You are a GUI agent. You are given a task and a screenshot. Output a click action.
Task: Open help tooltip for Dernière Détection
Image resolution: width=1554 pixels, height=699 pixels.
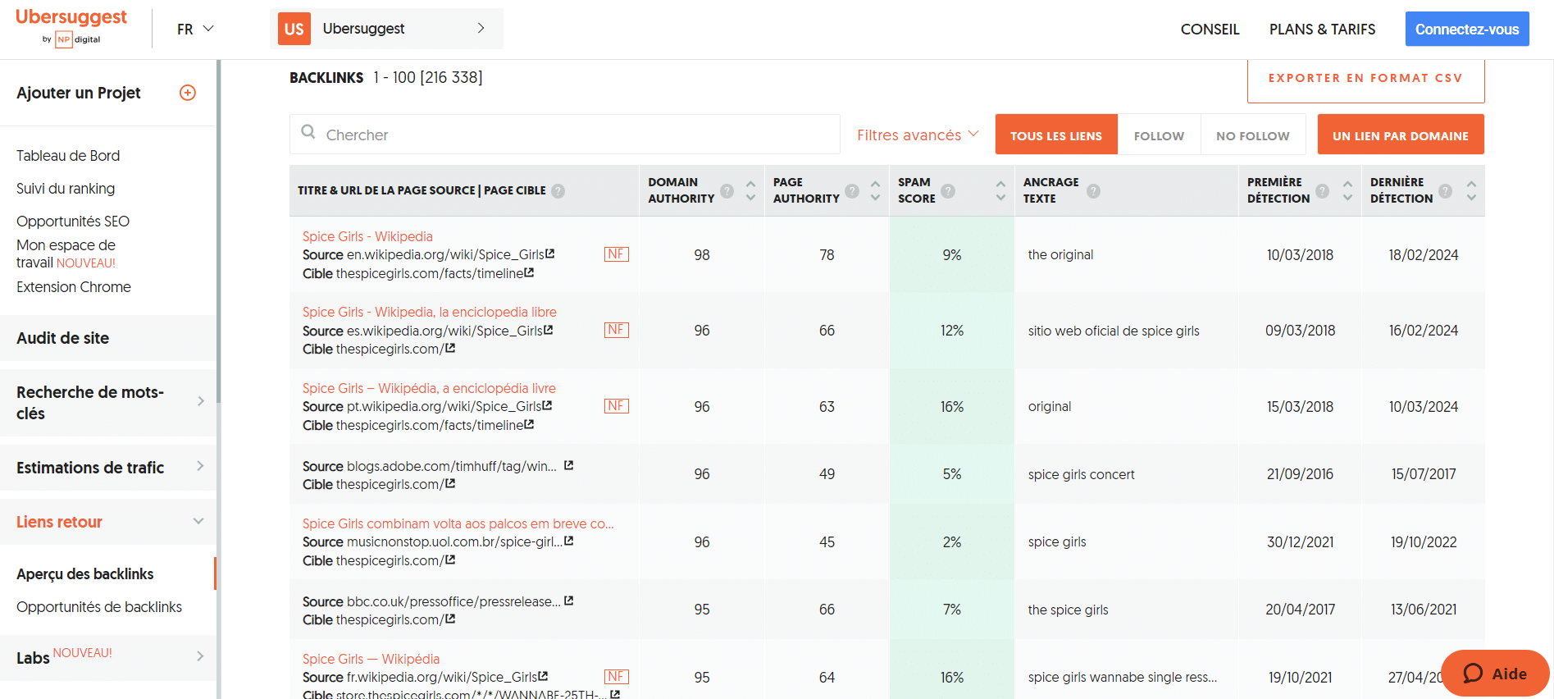coord(1445,191)
